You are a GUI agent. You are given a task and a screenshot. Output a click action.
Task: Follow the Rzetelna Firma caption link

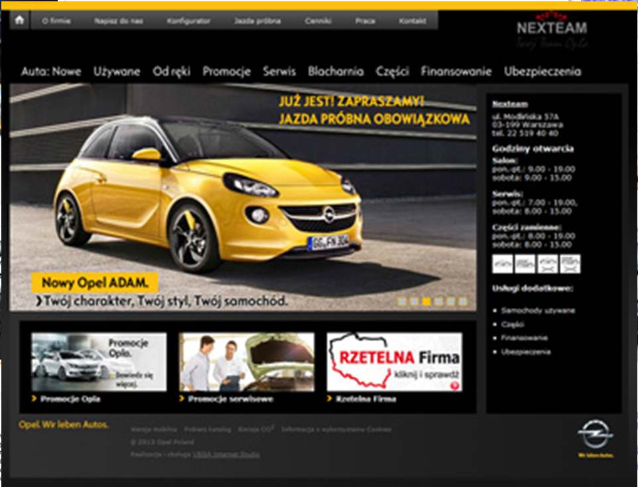366,399
